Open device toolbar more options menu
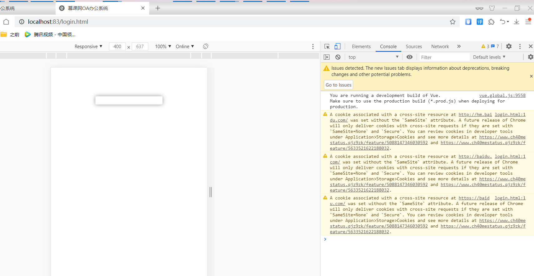 (313, 46)
